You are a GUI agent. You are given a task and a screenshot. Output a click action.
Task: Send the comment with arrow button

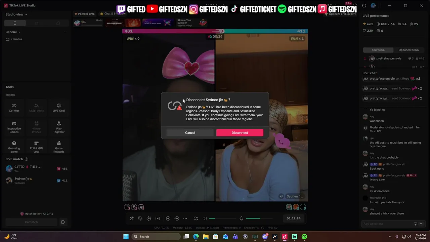[x=421, y=224]
